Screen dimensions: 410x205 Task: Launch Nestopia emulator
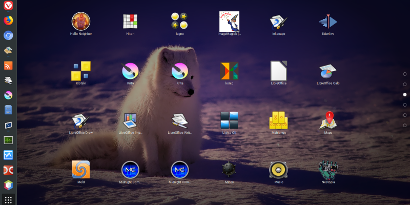pyautogui.click(x=328, y=170)
